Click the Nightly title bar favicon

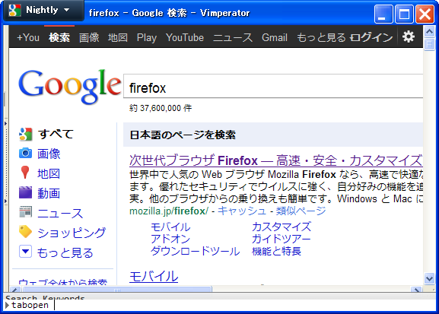click(x=14, y=11)
